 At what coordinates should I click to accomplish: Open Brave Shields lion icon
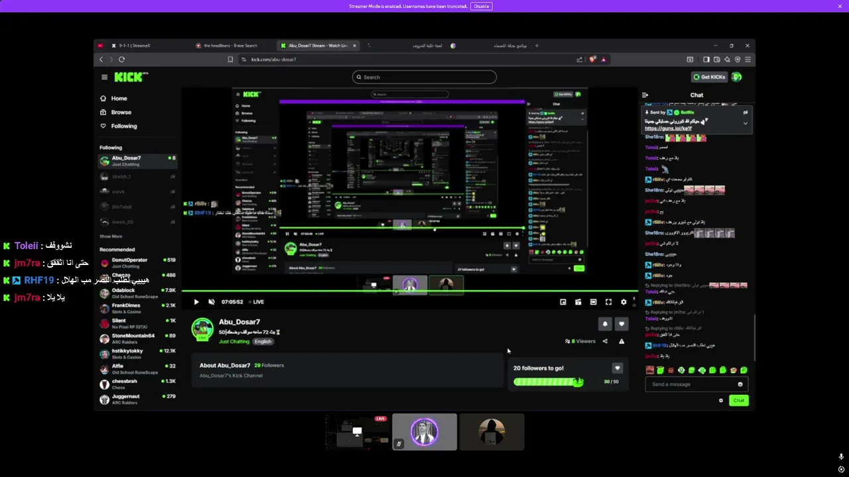592,60
